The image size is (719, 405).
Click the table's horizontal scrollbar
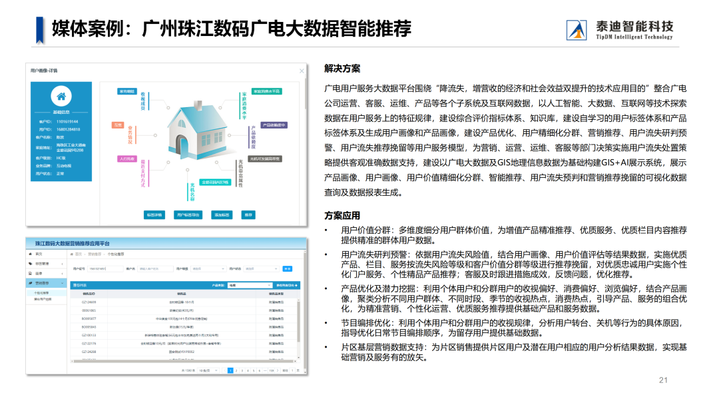click(184, 361)
